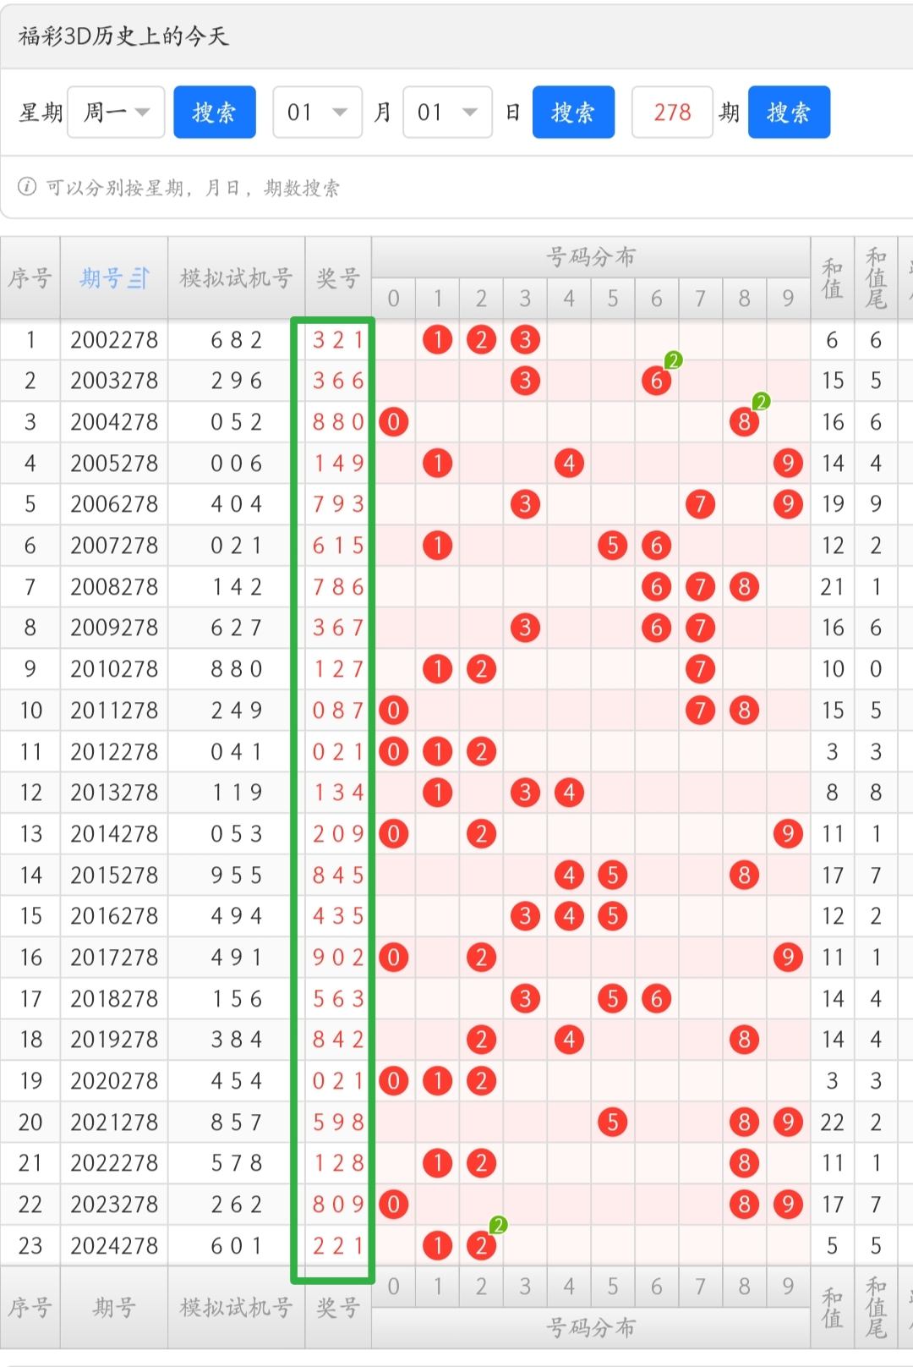Sort by the 期号 column header icon
This screenshot has width=913, height=1367.
point(139,277)
